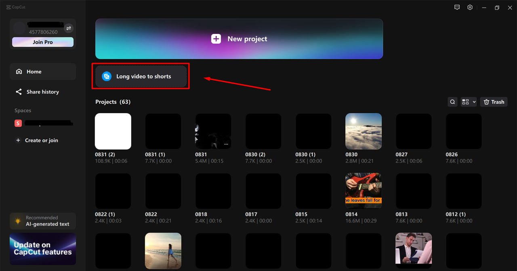517x271 pixels.
Task: Open the project view layout dropdown
Action: (469, 102)
